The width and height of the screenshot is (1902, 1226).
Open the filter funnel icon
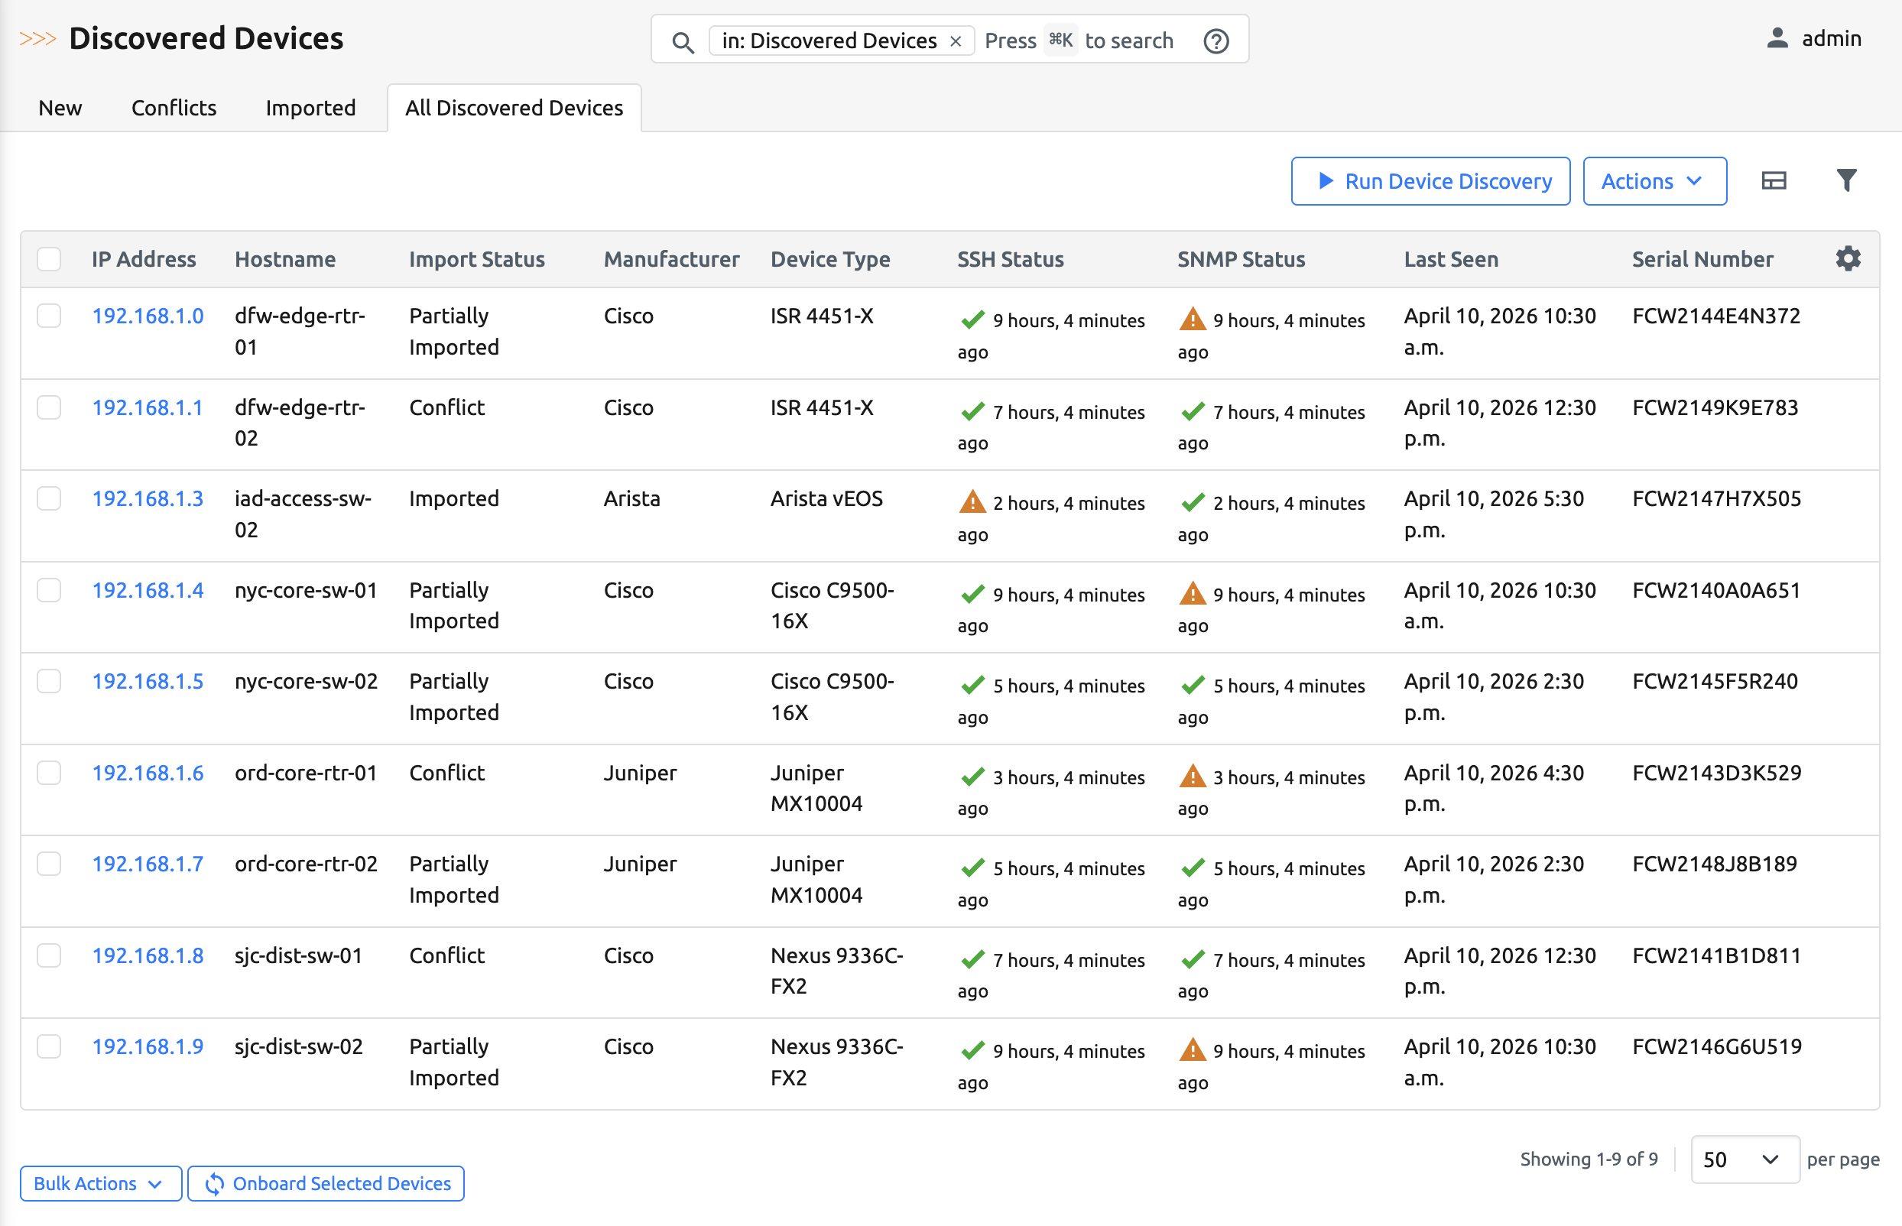tap(1847, 180)
